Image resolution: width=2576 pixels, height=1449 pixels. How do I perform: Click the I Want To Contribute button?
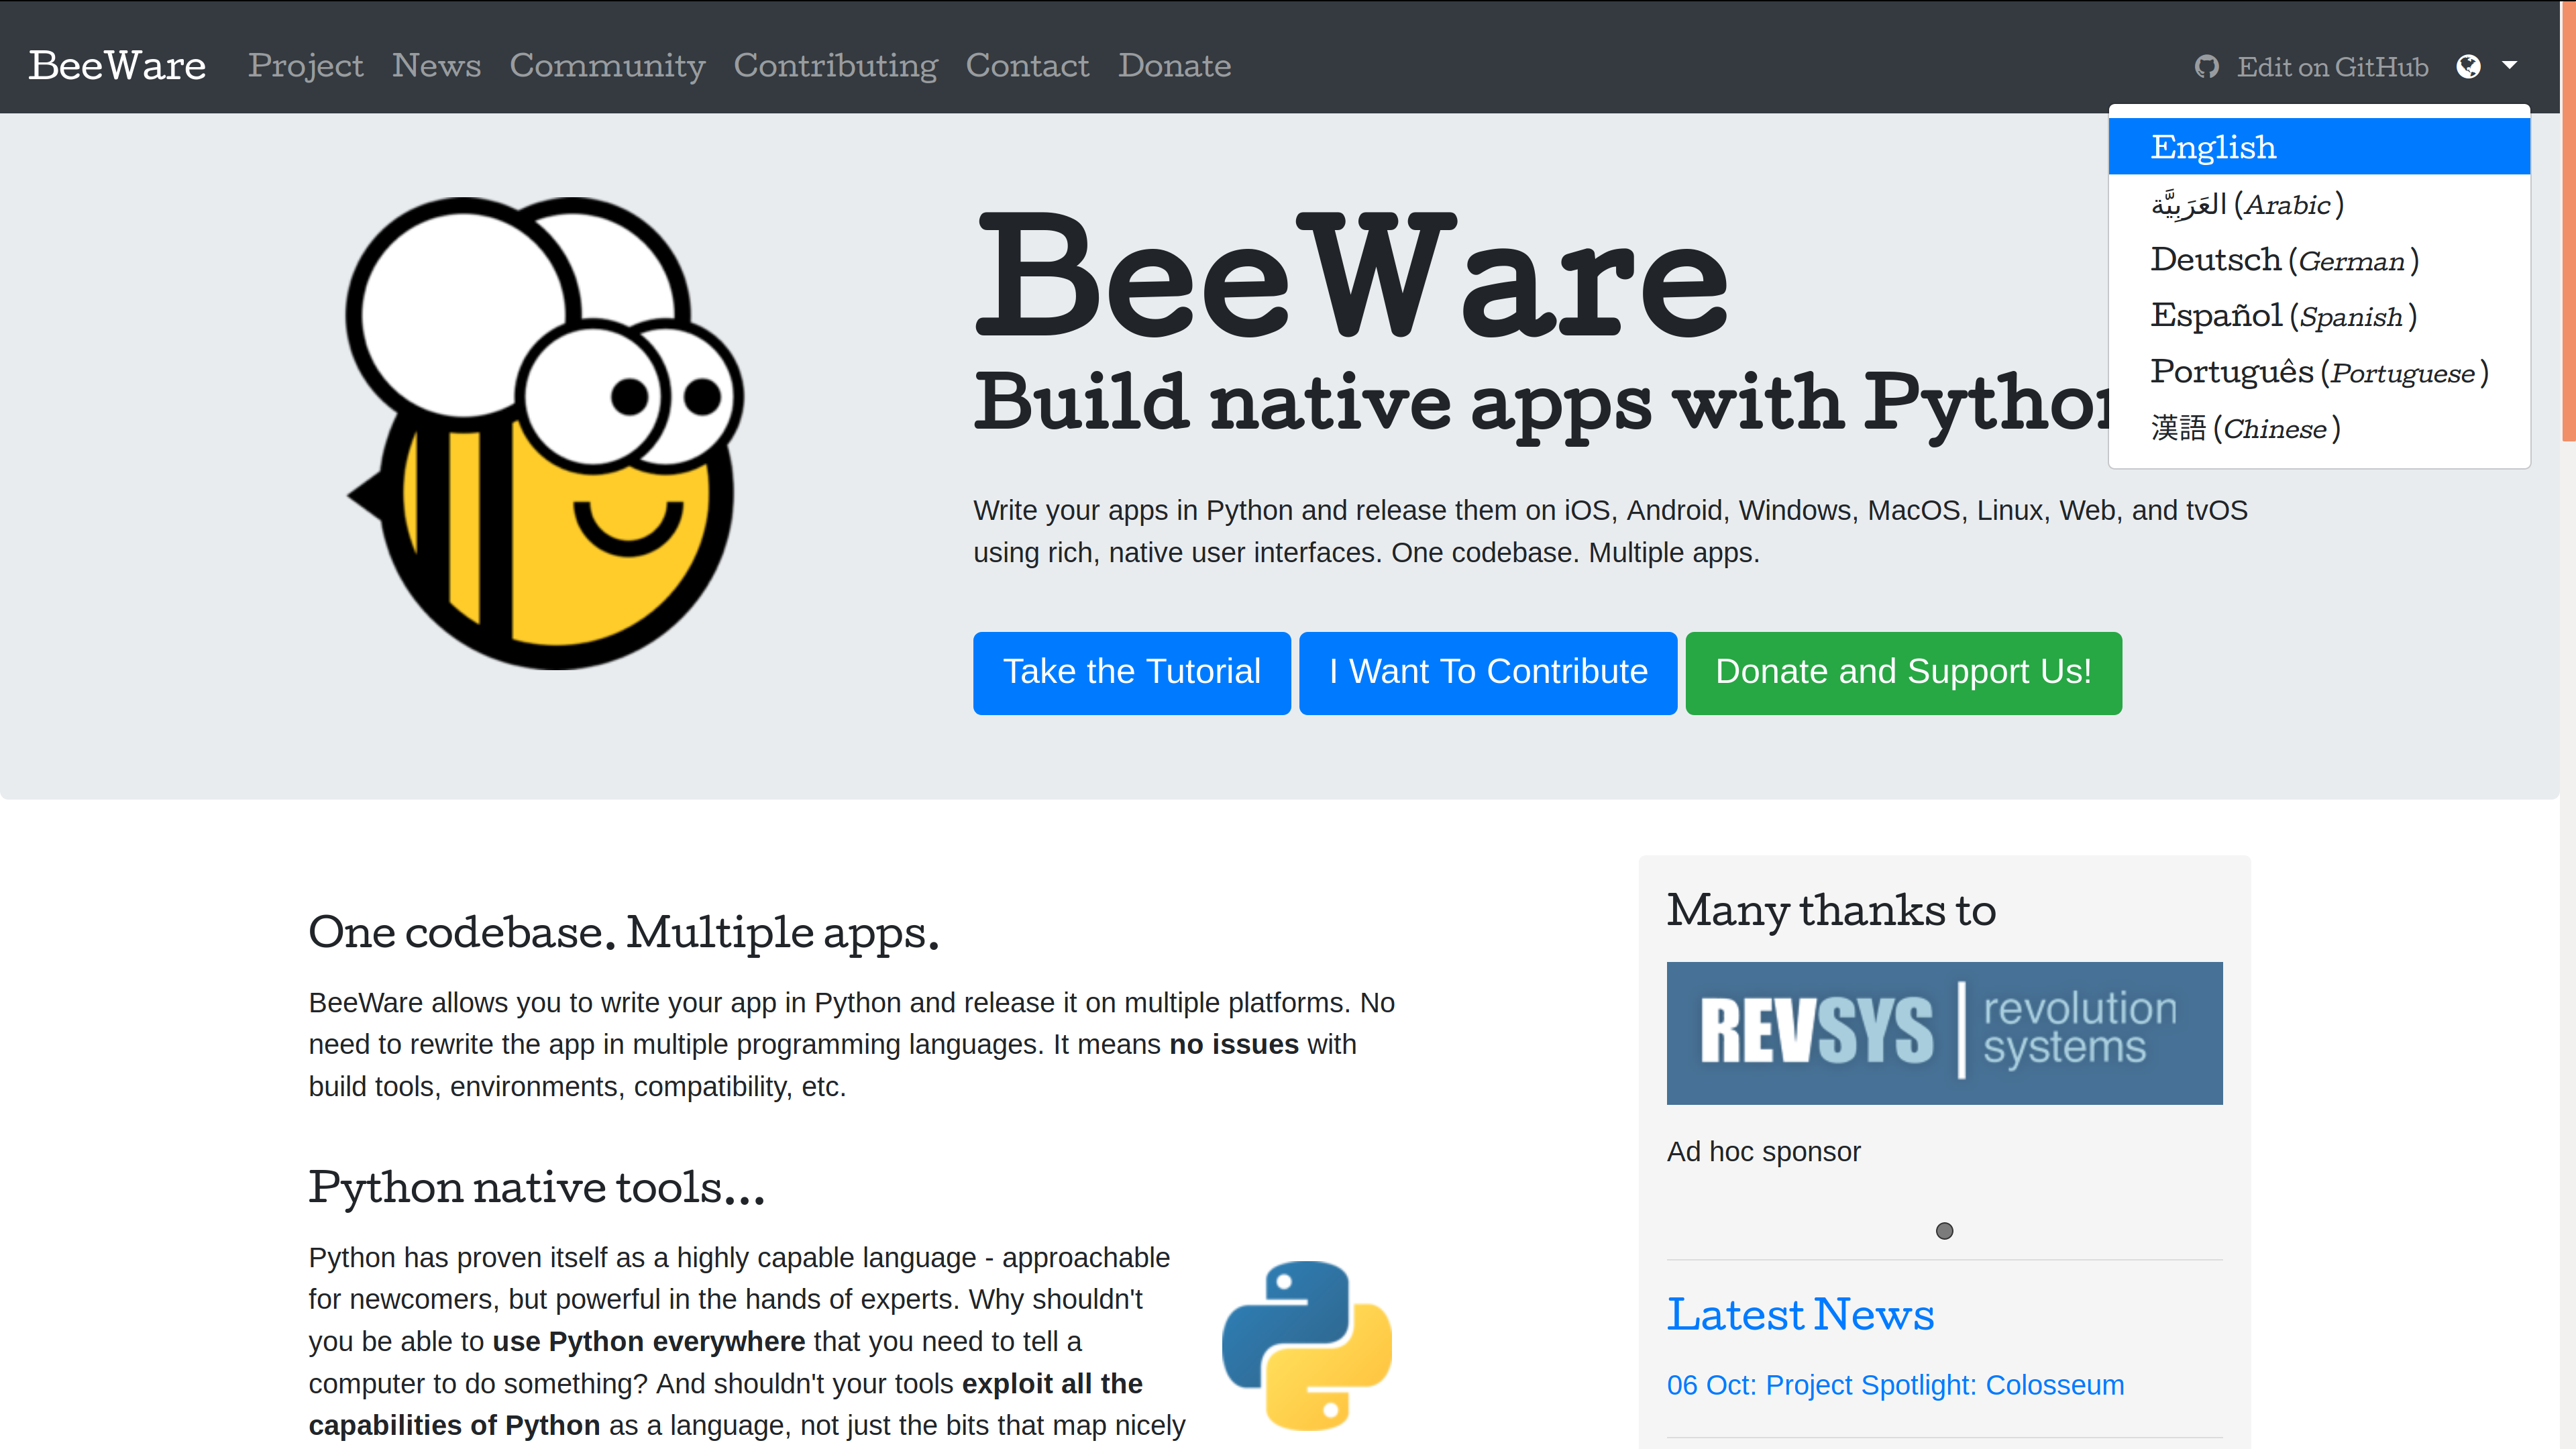(1487, 672)
